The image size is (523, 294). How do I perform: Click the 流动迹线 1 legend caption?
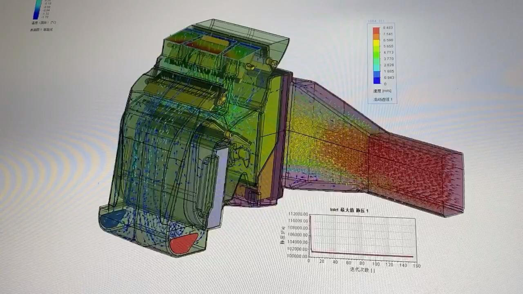point(382,99)
